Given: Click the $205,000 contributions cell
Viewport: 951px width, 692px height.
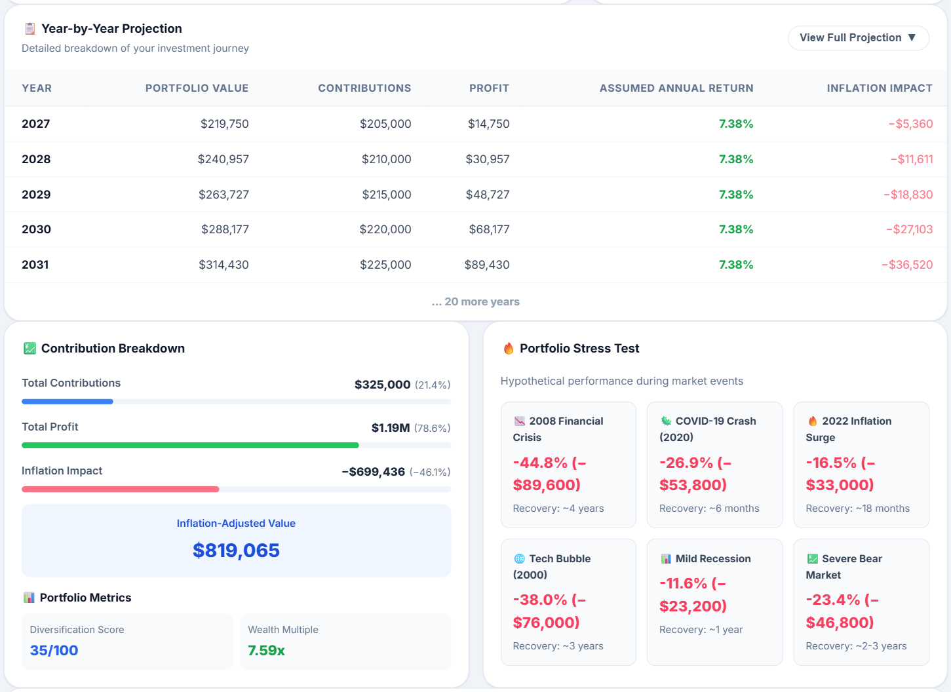Looking at the screenshot, I should 385,124.
